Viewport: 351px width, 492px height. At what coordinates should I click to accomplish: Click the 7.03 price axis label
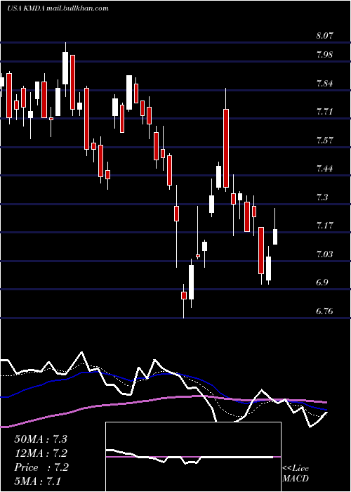coord(324,254)
